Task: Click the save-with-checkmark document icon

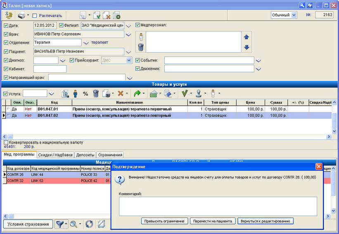Action: [x=97, y=15]
